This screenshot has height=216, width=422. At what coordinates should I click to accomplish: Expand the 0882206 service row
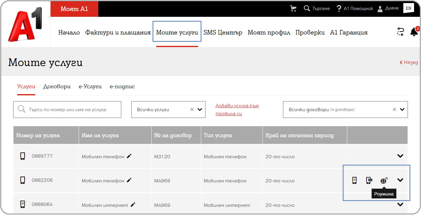400,180
